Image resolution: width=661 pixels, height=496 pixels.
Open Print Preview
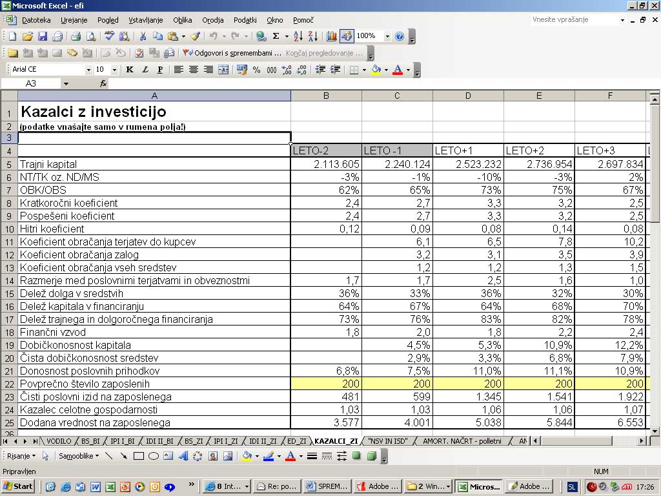pos(90,36)
